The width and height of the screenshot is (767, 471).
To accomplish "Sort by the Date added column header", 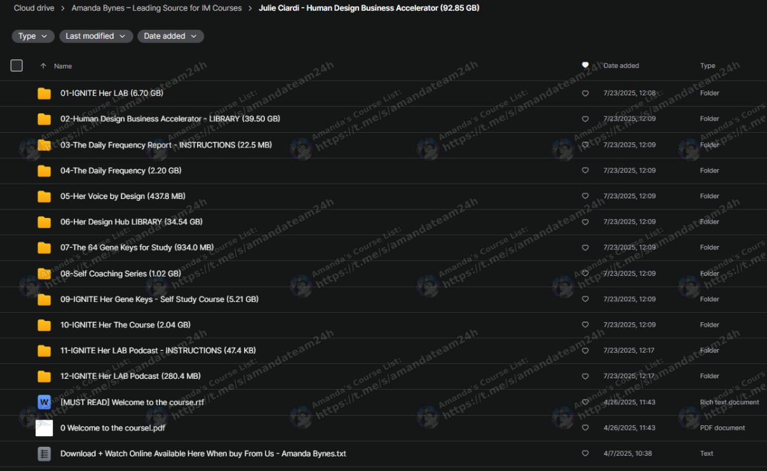I will click(621, 65).
